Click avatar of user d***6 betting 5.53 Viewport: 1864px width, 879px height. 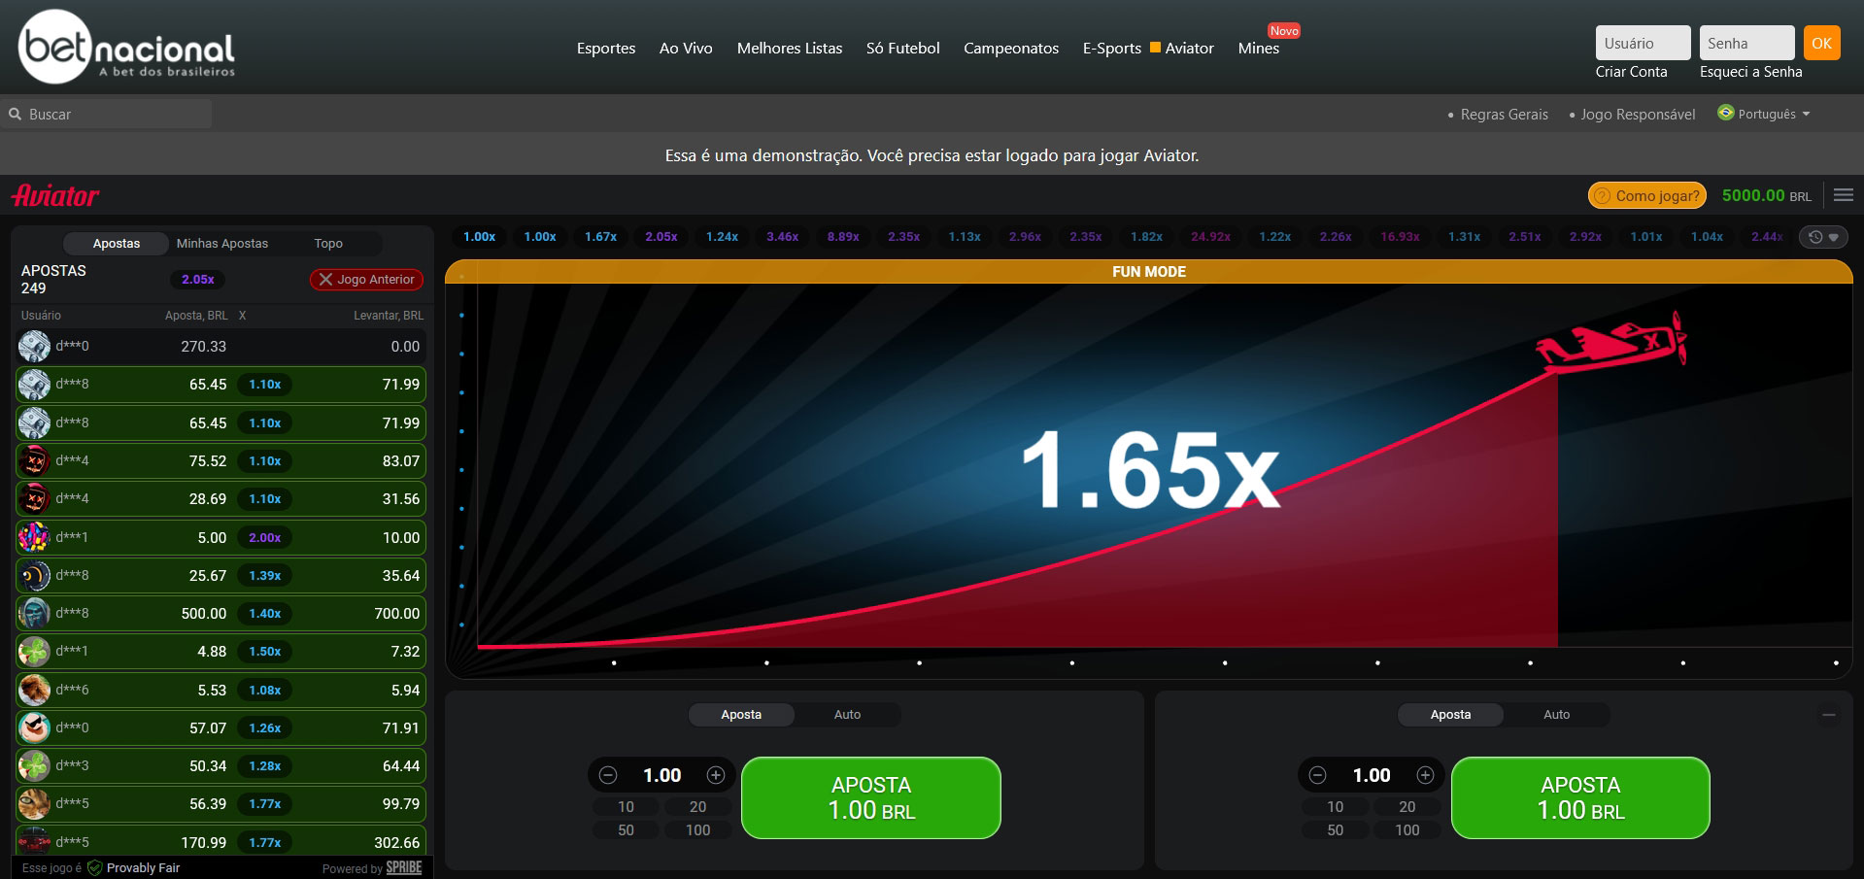34,690
